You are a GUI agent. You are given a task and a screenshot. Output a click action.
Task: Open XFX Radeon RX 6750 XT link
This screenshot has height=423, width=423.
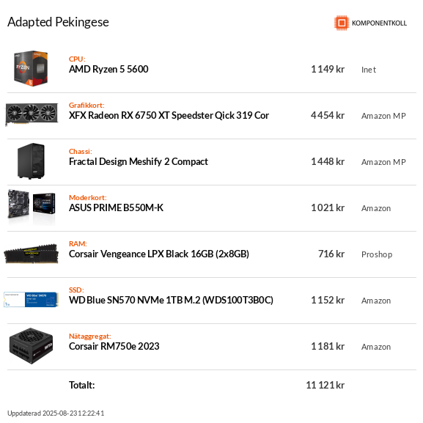pyautogui.click(x=169, y=115)
